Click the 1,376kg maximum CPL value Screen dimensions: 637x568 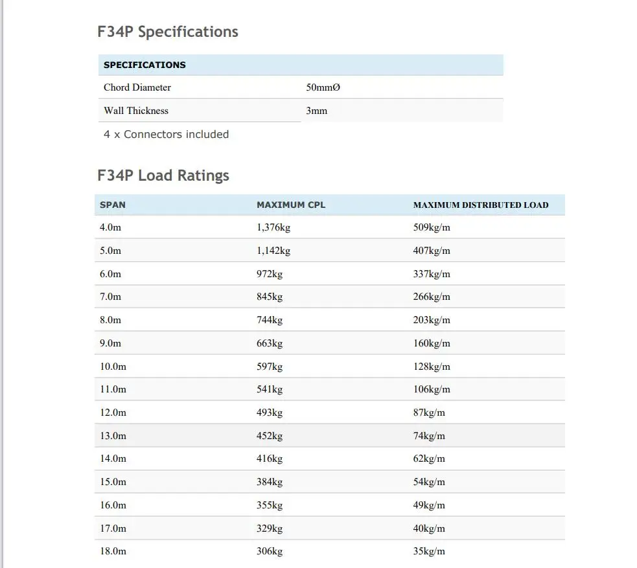point(273,227)
